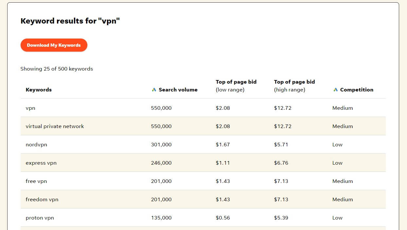This screenshot has width=407, height=230.
Task: Select the Search volume column header
Action: tap(178, 90)
